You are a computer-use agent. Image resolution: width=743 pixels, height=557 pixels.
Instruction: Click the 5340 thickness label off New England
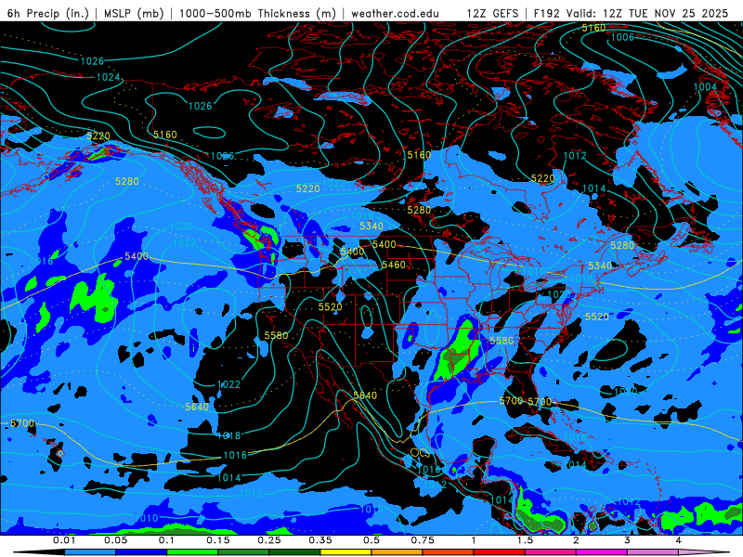(x=600, y=266)
